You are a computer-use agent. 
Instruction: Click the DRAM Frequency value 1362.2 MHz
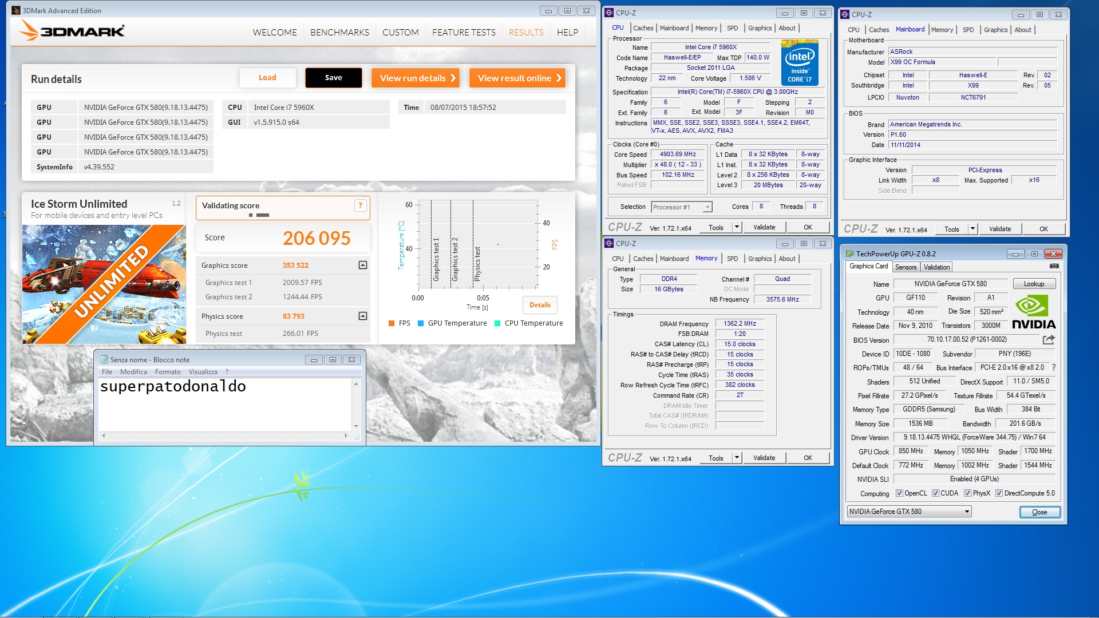tap(740, 324)
